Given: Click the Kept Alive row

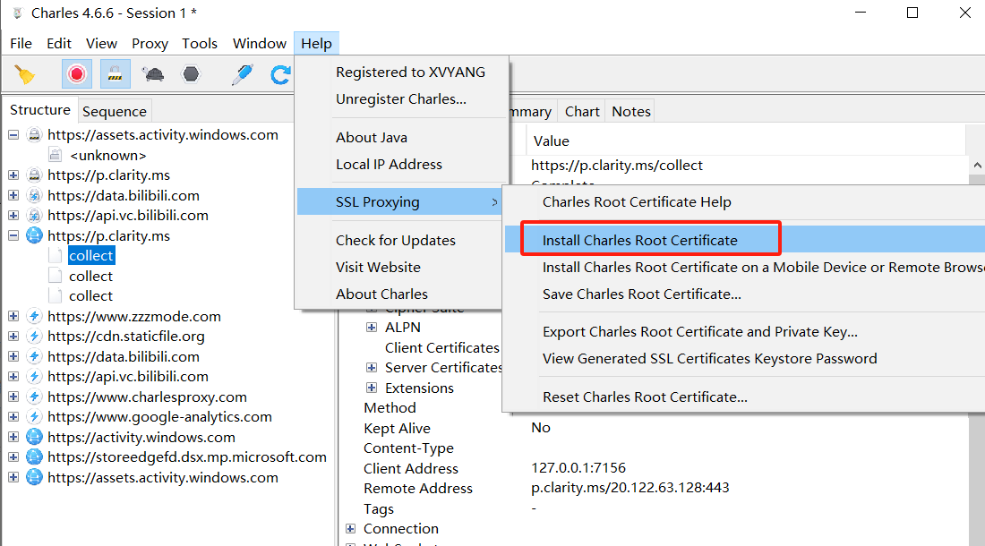Looking at the screenshot, I should (x=397, y=428).
